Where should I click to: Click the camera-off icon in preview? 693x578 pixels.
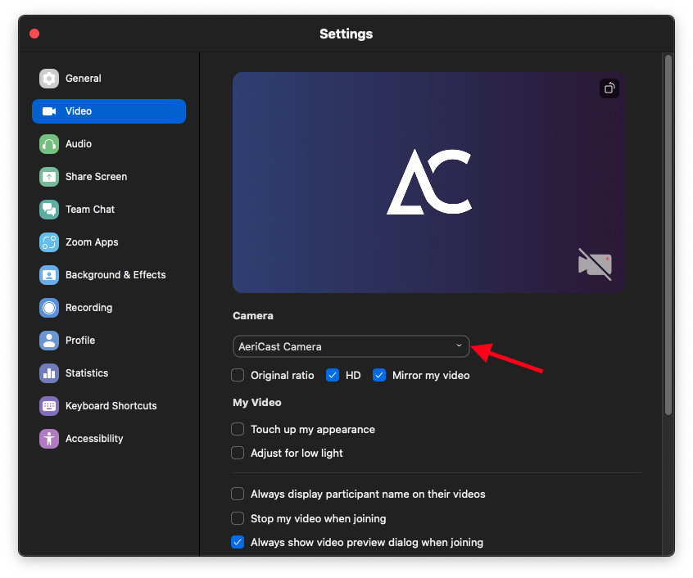pyautogui.click(x=595, y=264)
